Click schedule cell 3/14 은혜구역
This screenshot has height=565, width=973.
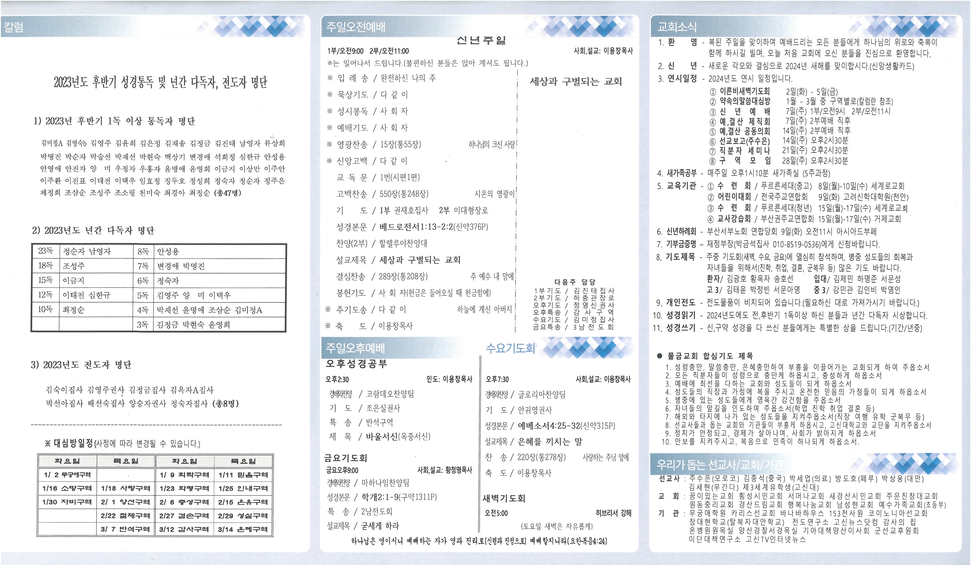[x=243, y=529]
